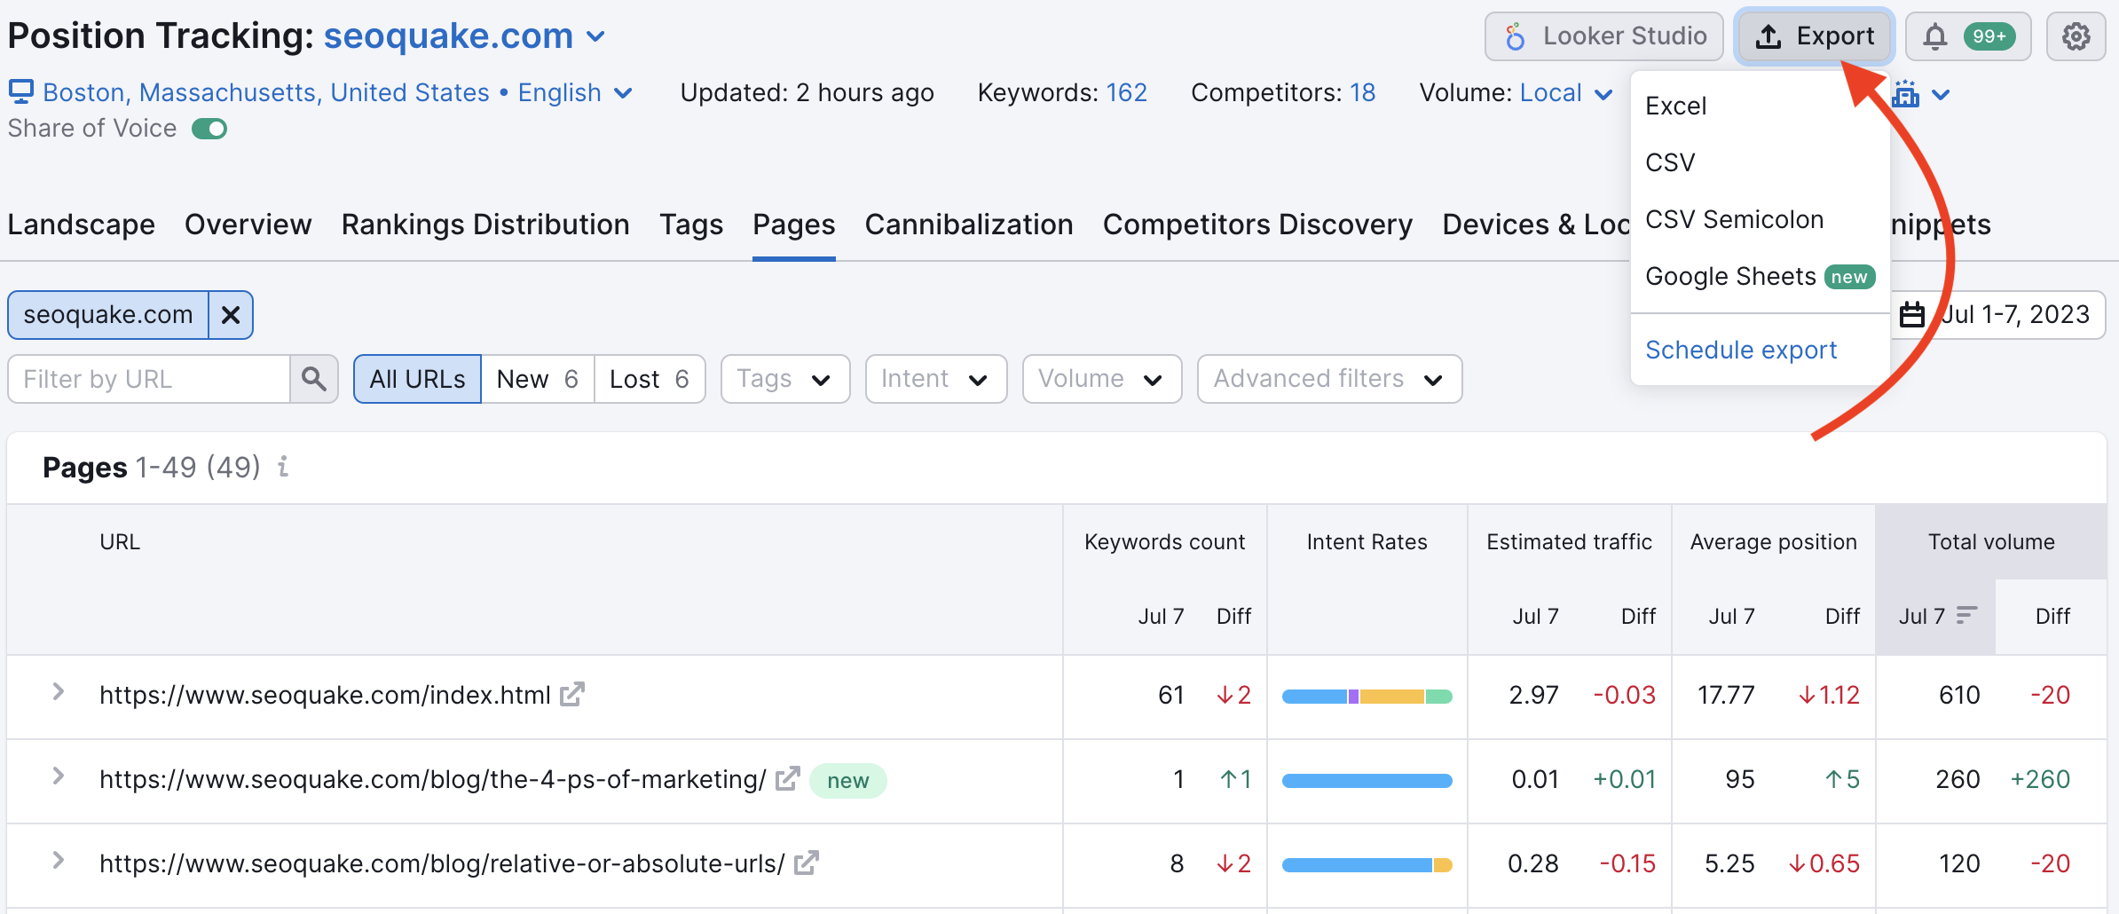This screenshot has height=914, width=2119.
Task: Open index.html via its external link icon
Action: coord(574,695)
